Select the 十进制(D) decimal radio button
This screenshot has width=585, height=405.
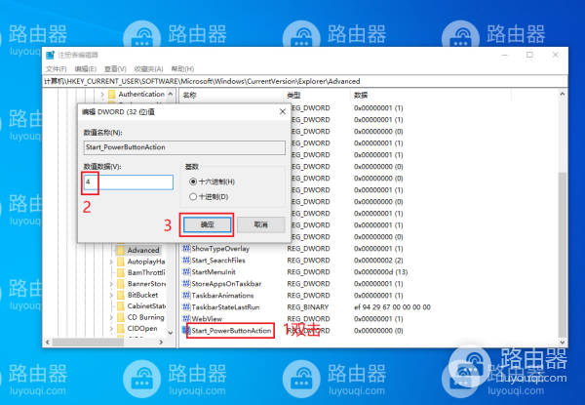(193, 196)
